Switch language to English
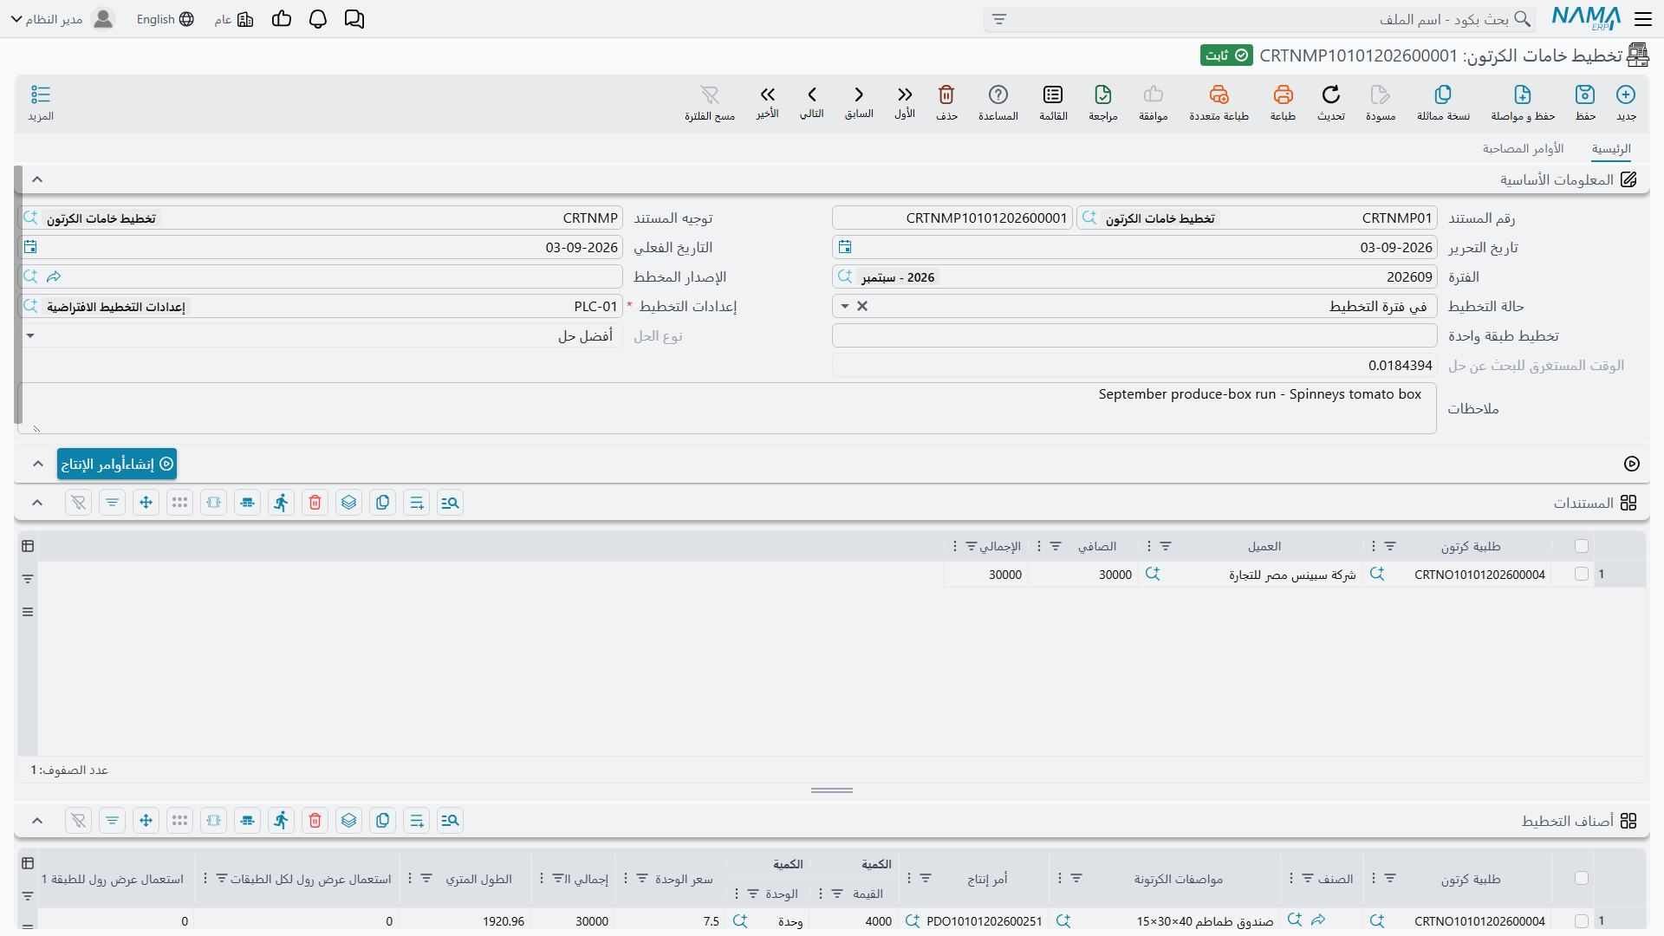 165,19
